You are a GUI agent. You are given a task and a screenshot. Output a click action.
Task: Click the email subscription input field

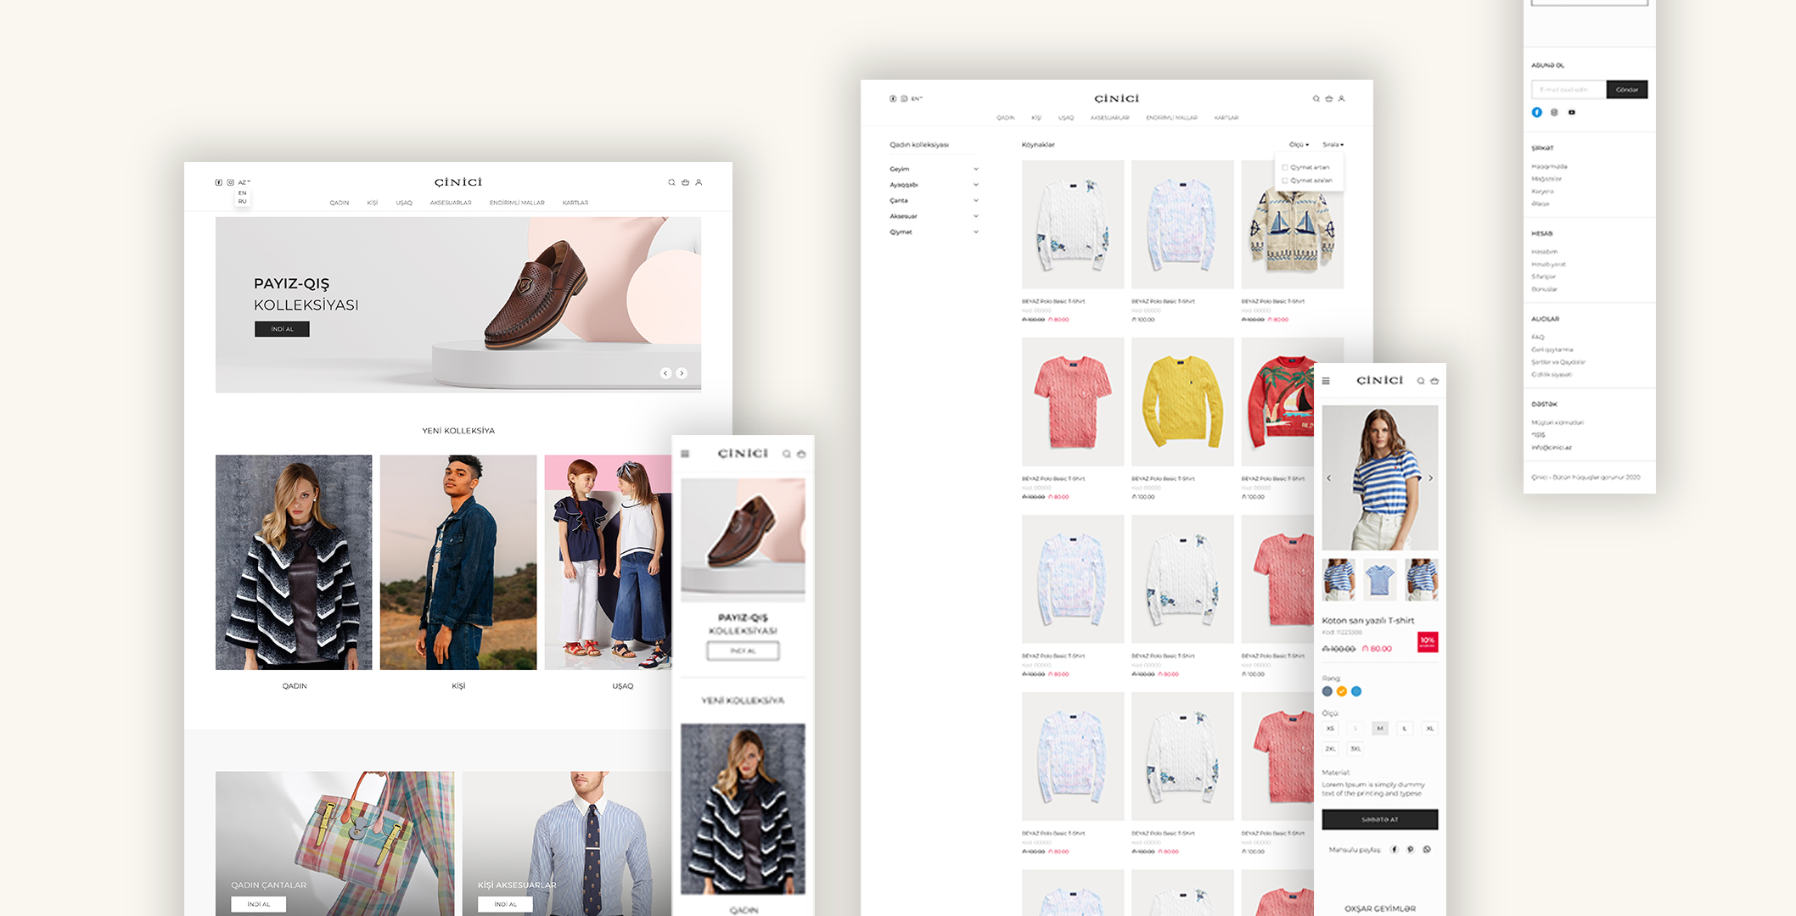point(1568,90)
